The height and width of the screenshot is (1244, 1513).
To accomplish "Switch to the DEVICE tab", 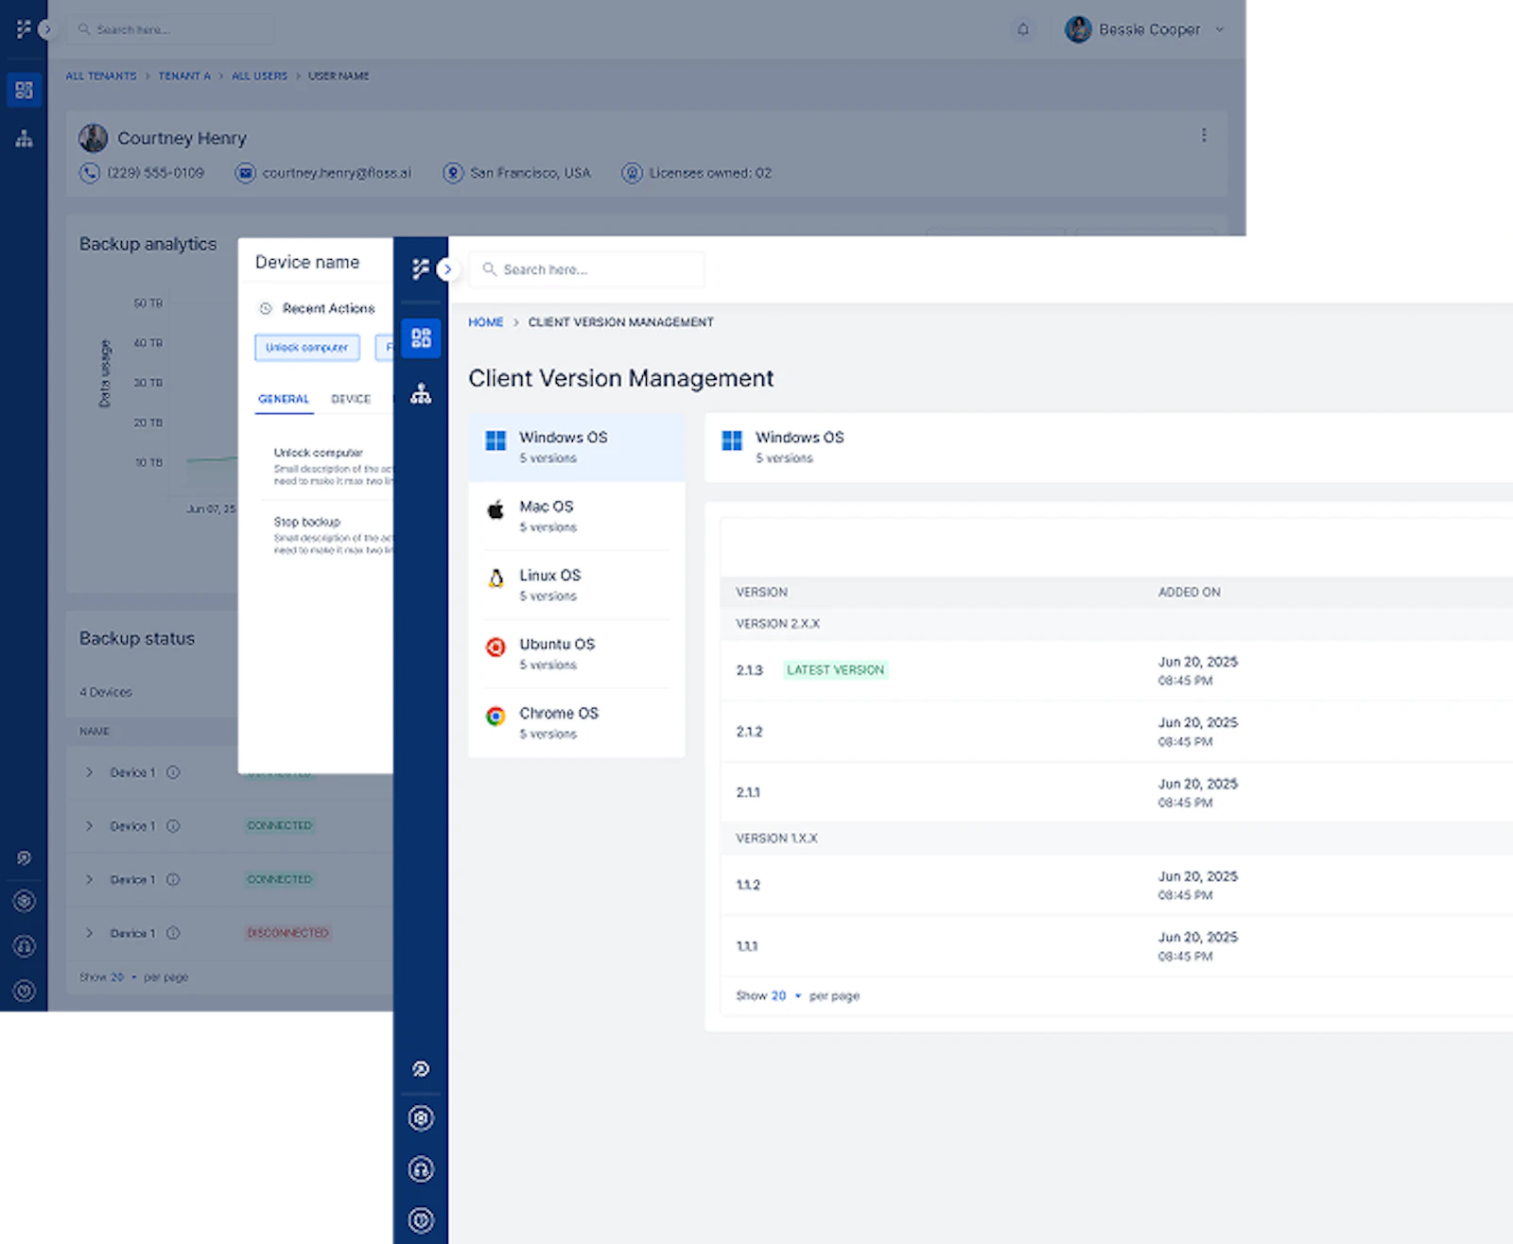I will tap(351, 399).
